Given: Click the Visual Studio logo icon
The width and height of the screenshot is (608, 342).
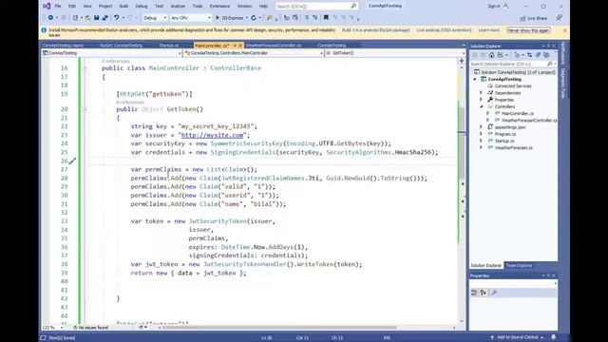Looking at the screenshot, I should point(47,6).
